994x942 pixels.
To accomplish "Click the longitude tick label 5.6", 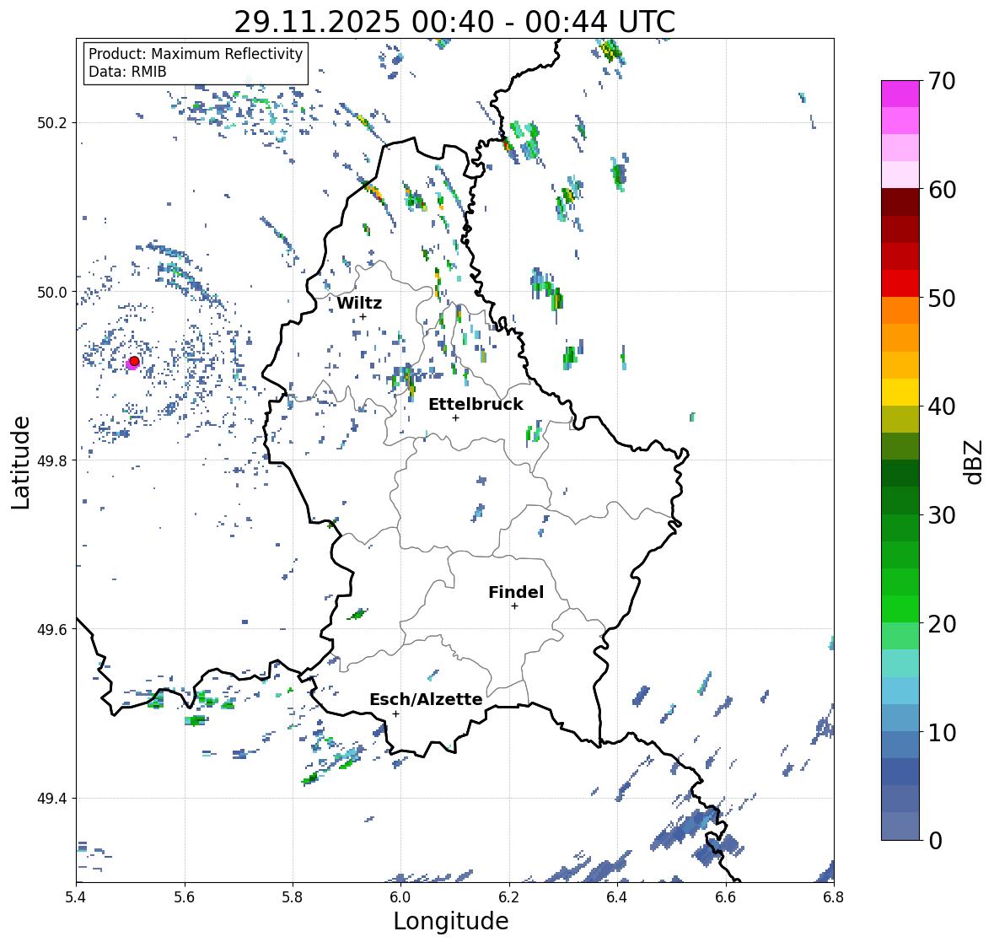I will click(x=185, y=896).
